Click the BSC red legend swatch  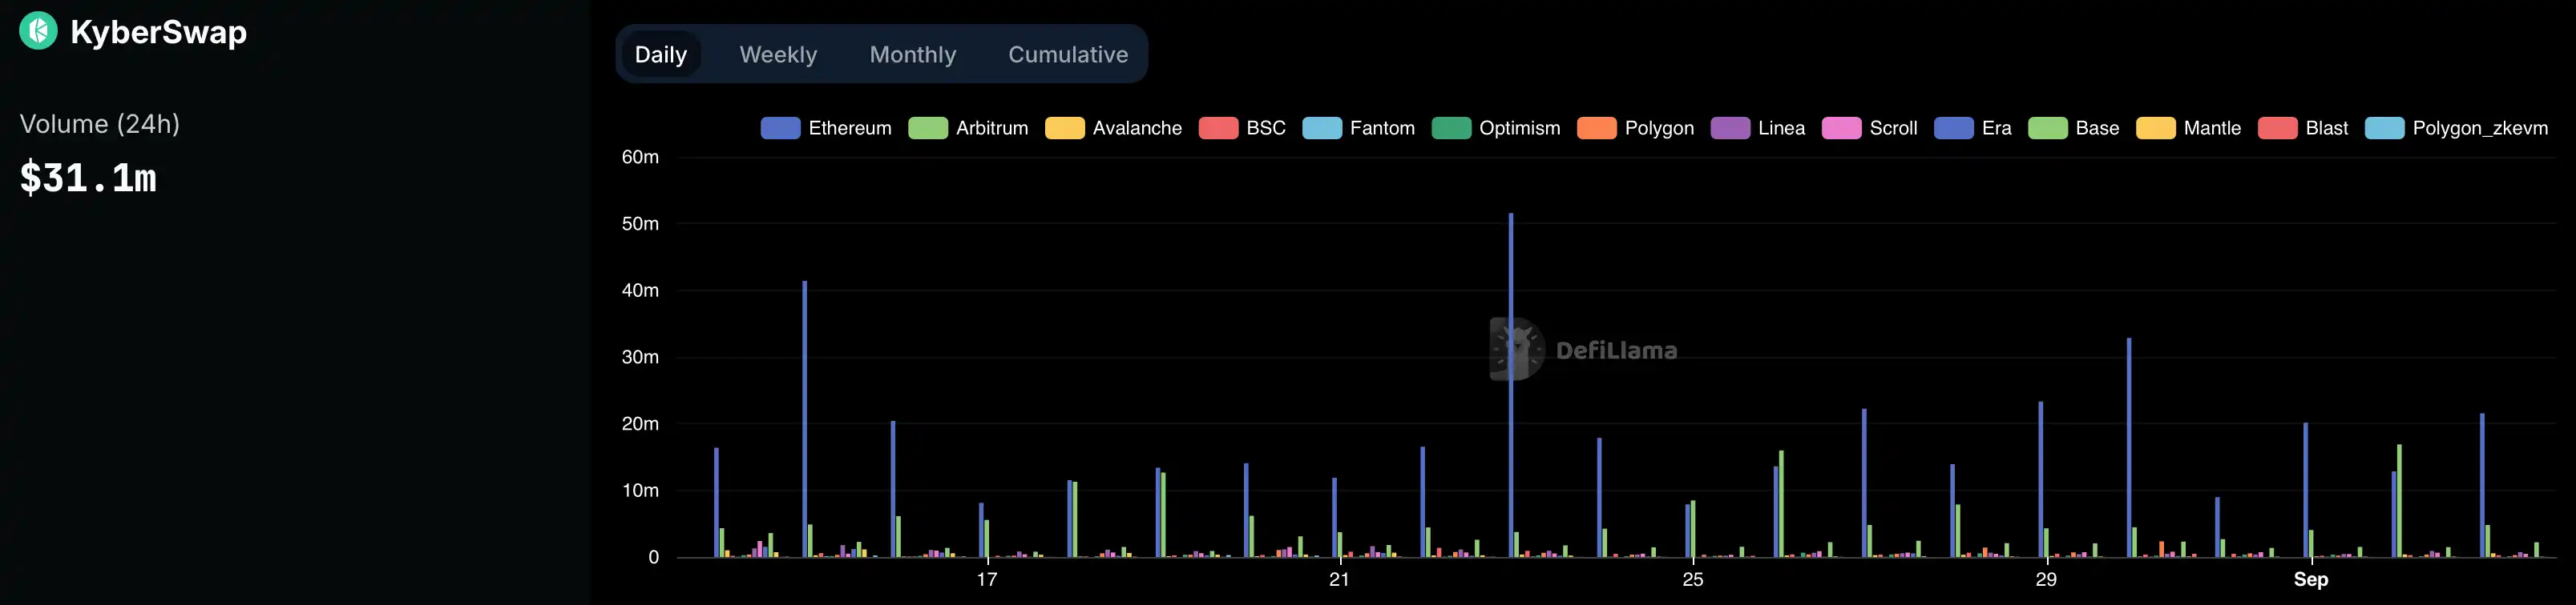[x=1218, y=128]
